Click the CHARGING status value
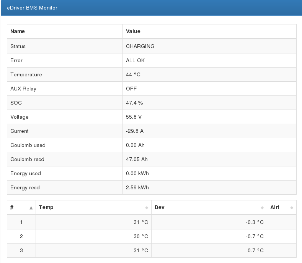Image resolution: width=302 pixels, height=263 pixels. coord(140,46)
